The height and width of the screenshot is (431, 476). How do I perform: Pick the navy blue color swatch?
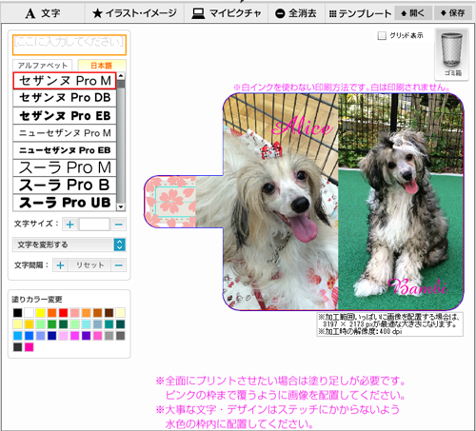click(52, 336)
